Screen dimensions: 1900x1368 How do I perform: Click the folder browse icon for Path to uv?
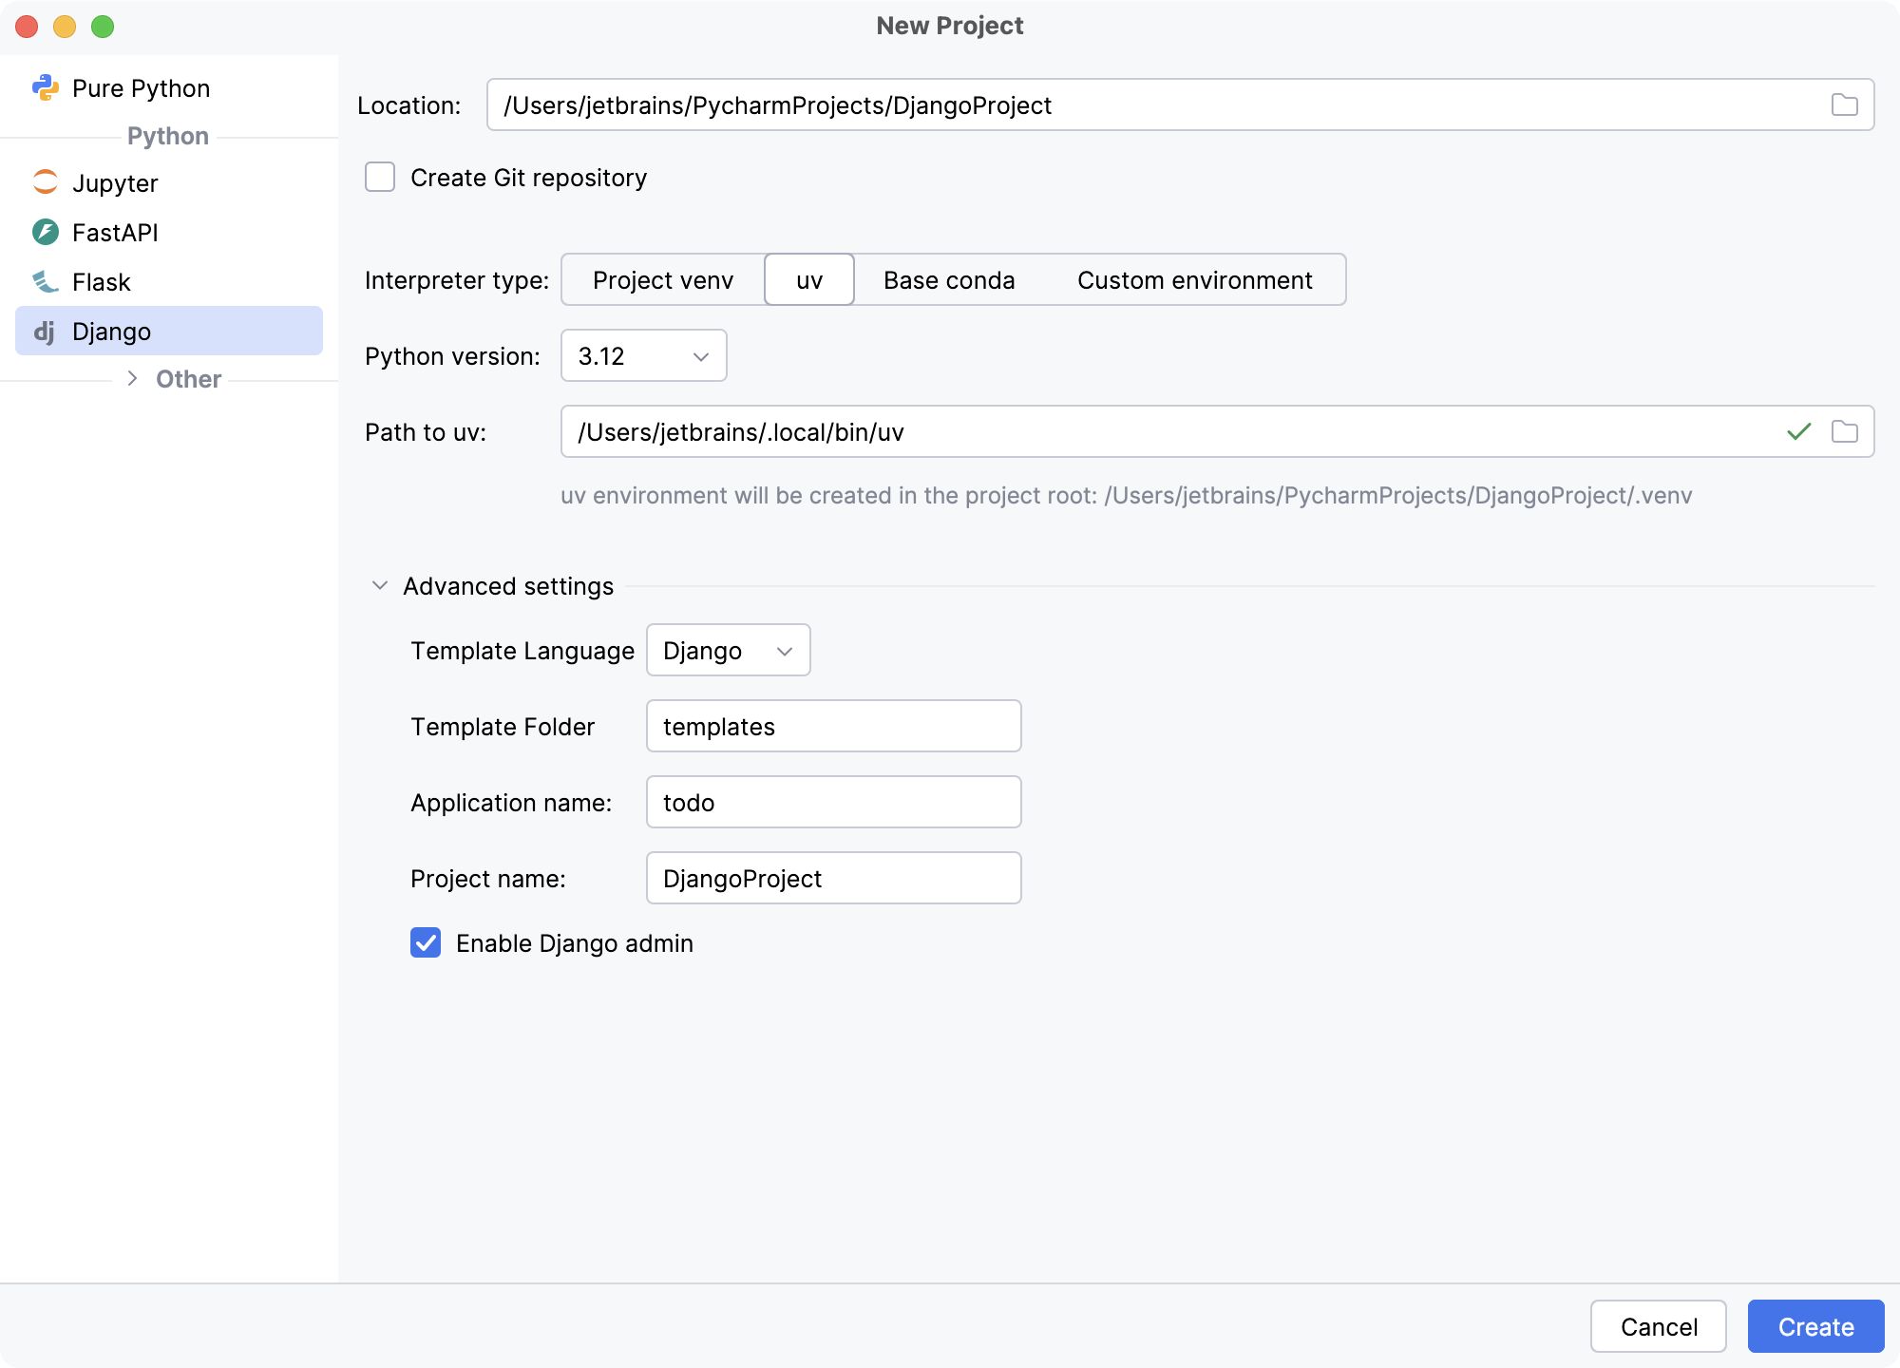[x=1846, y=432]
